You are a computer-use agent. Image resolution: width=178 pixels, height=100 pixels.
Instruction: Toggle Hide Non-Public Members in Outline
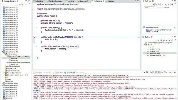[169, 40]
